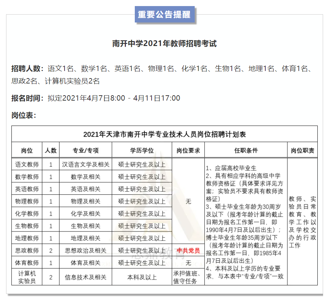The image size is (327, 300).
Task: Click the red 中共党员 requirement cell
Action: [x=188, y=250]
